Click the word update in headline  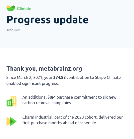tap(71, 20)
